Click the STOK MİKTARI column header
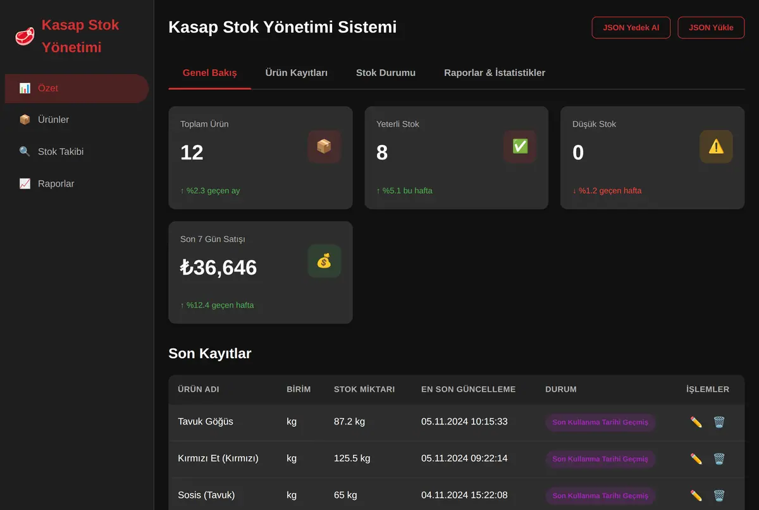Screen dimensions: 759x510 (364, 390)
